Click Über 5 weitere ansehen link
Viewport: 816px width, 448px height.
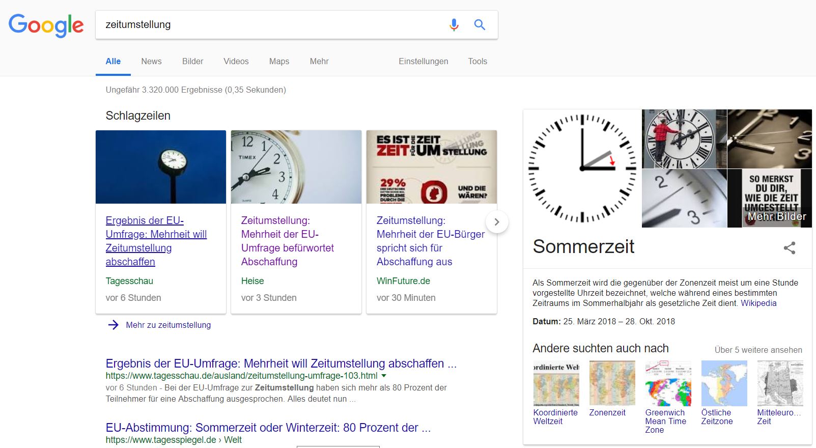coord(758,350)
